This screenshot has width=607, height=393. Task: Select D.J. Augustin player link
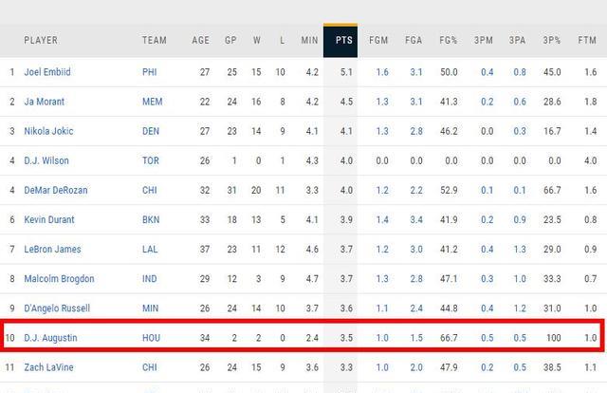(x=50, y=338)
